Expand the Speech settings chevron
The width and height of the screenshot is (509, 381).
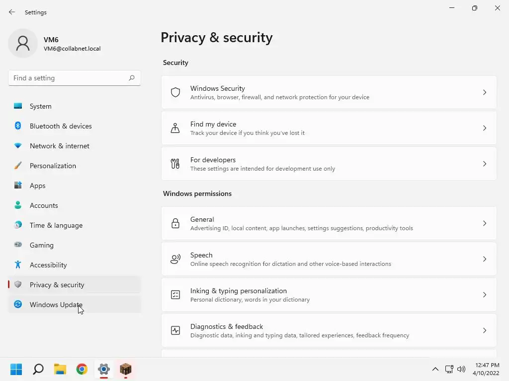point(485,259)
